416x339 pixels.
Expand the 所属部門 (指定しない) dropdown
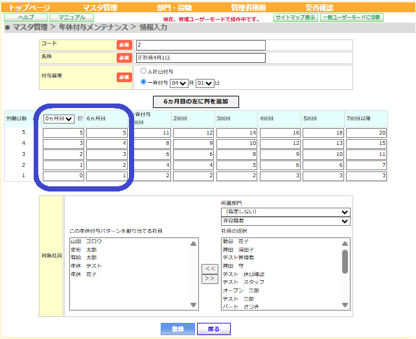point(284,212)
